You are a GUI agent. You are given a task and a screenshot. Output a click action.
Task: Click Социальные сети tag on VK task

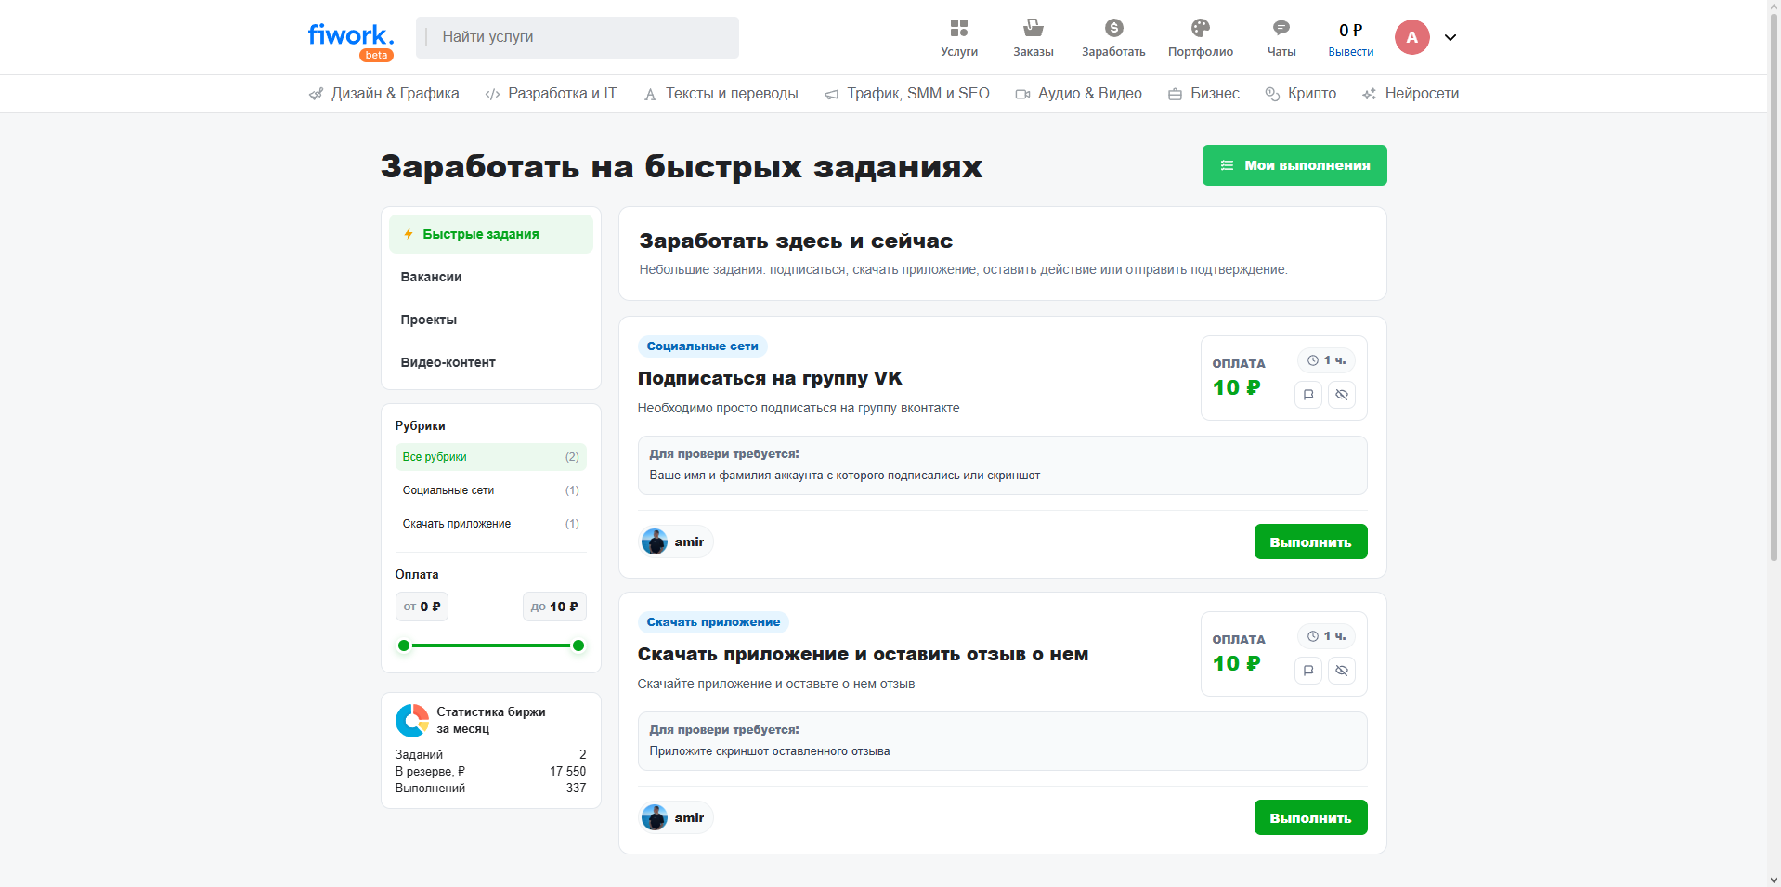702,346
